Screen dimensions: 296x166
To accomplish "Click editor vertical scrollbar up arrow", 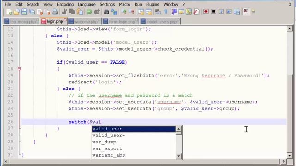I will pyautogui.click(x=290, y=29).
